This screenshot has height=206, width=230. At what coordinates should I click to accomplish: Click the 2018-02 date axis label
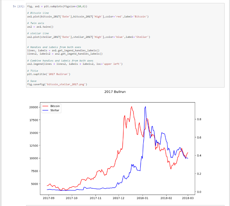tap(166, 198)
